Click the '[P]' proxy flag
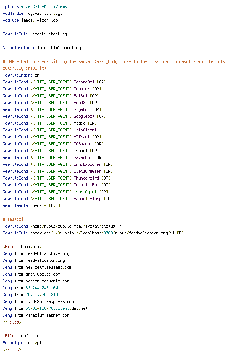Image resolution: width=229 pixels, height=356 pixels. [180, 233]
